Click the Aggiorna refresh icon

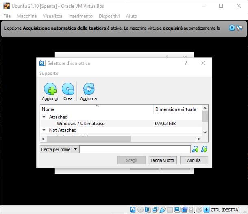point(89,89)
